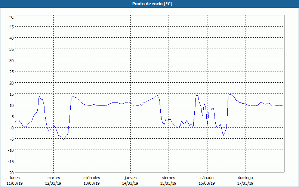The image size is (299, 187).
Task: Click the 17/03/19 date label
Action: (245, 183)
